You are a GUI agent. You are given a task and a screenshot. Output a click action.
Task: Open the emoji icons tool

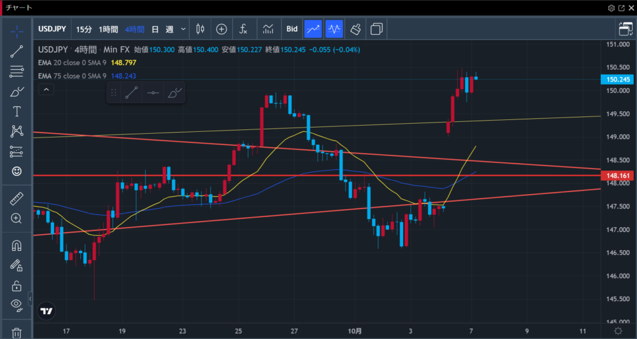[17, 170]
